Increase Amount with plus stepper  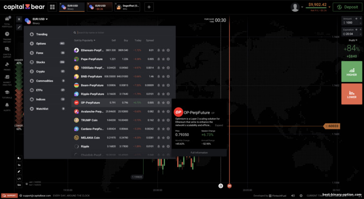tap(361, 18)
